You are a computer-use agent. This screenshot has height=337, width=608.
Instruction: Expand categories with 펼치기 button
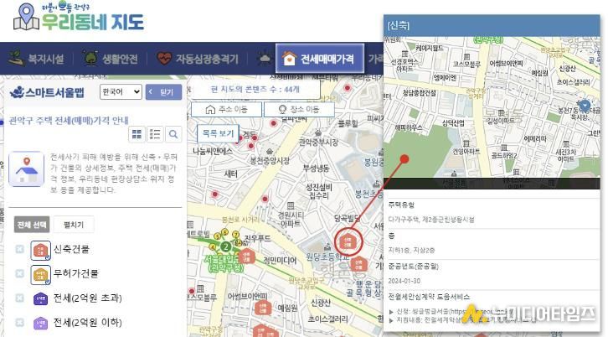coord(74,225)
